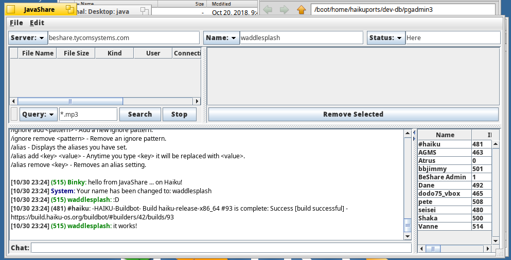Select user pete in the list
This screenshot has height=260, width=511.
pyautogui.click(x=445, y=202)
